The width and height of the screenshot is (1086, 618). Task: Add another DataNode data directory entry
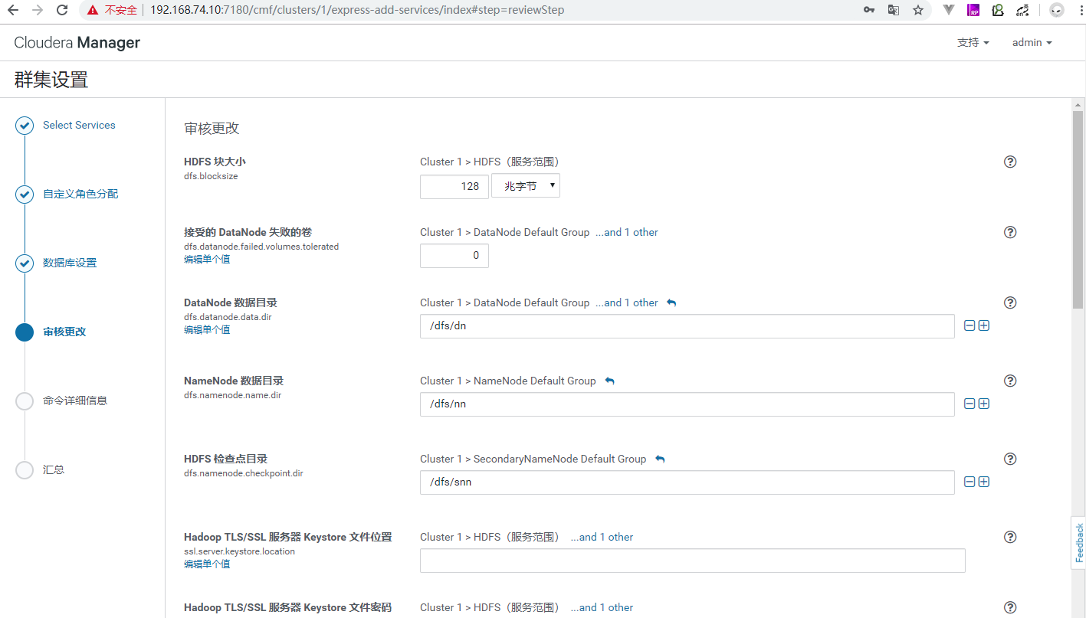984,325
